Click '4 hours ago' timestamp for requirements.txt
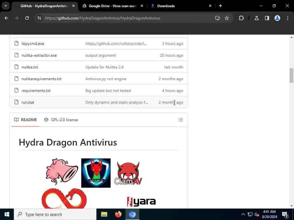294x220 pixels. [x=173, y=91]
